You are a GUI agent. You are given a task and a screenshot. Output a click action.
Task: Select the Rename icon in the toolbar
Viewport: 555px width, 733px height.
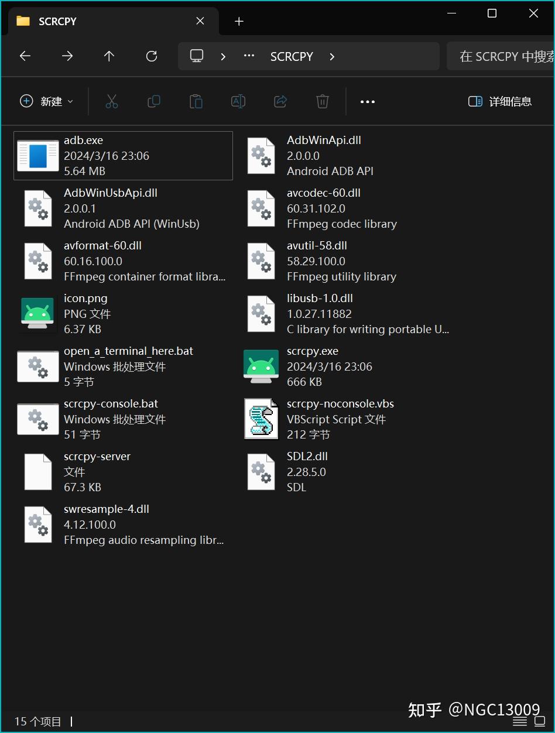[238, 101]
